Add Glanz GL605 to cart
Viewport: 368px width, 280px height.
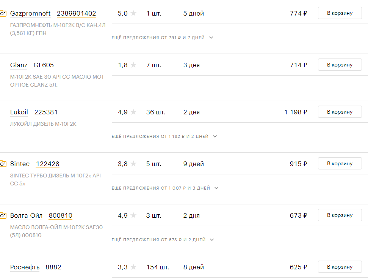click(x=340, y=65)
